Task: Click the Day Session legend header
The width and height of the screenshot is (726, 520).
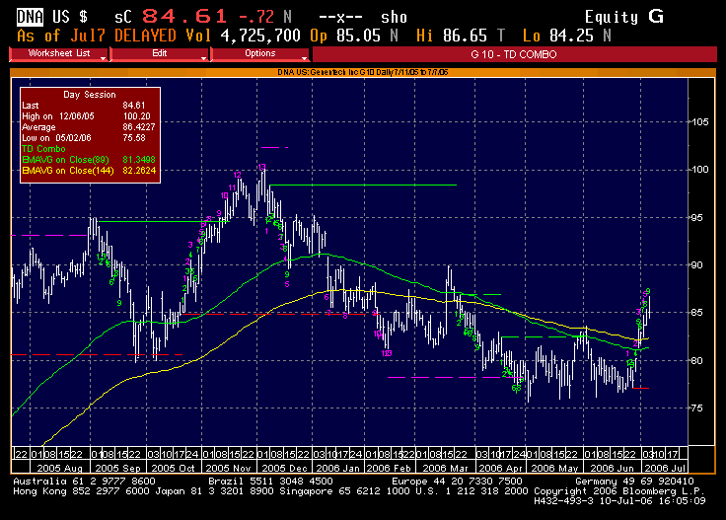Action: 90,95
